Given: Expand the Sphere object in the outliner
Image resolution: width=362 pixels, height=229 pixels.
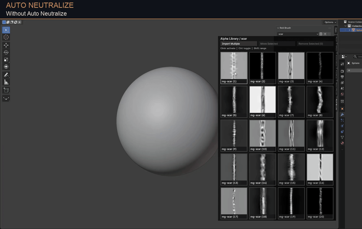Looking at the screenshot, I should pyautogui.click(x=349, y=30).
